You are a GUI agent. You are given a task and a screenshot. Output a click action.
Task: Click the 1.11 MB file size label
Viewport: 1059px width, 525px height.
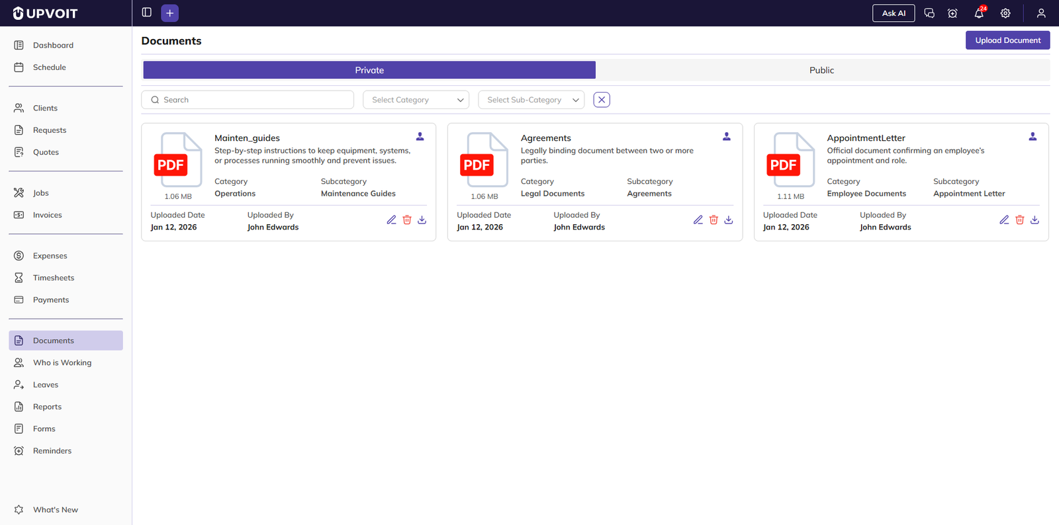[x=790, y=196]
